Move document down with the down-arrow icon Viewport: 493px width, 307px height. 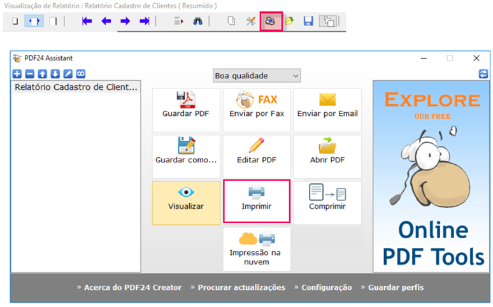pos(55,74)
